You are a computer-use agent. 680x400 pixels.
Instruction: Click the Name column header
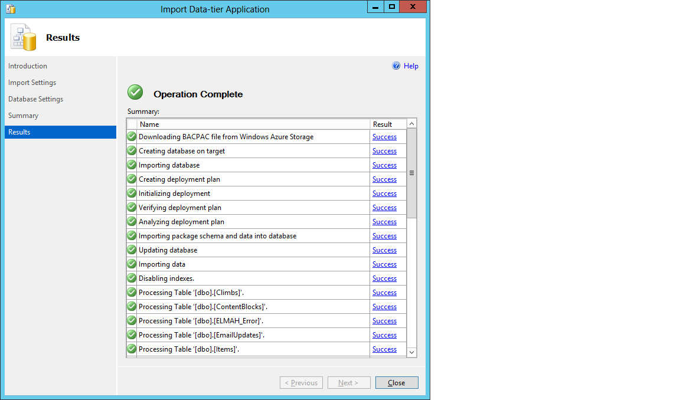click(253, 124)
